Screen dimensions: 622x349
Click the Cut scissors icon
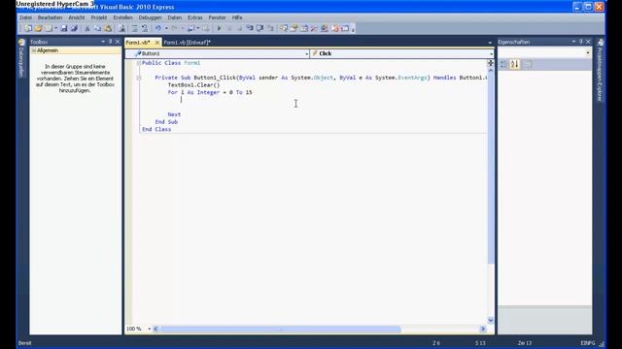[87, 28]
